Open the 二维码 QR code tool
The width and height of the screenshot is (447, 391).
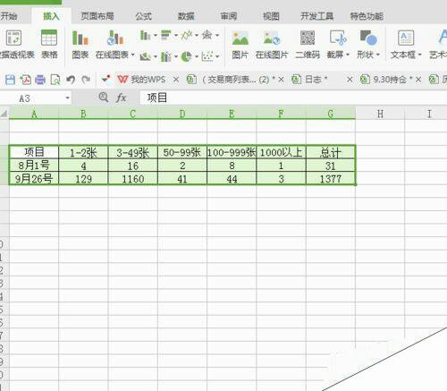tap(308, 44)
